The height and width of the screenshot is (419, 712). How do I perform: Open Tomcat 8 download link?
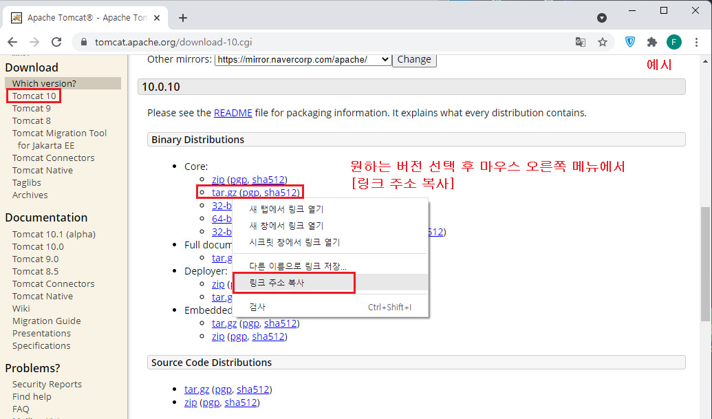click(32, 121)
